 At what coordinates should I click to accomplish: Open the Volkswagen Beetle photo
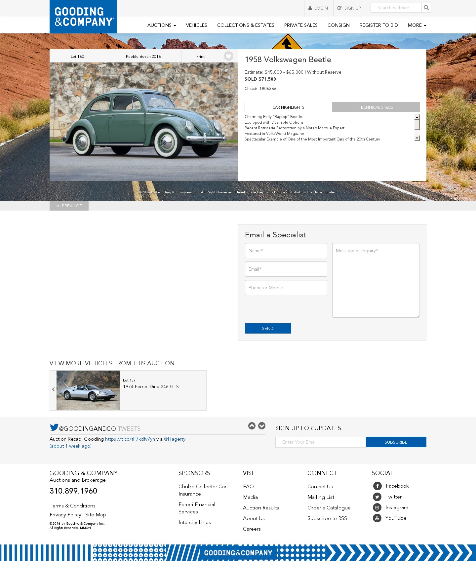click(144, 122)
